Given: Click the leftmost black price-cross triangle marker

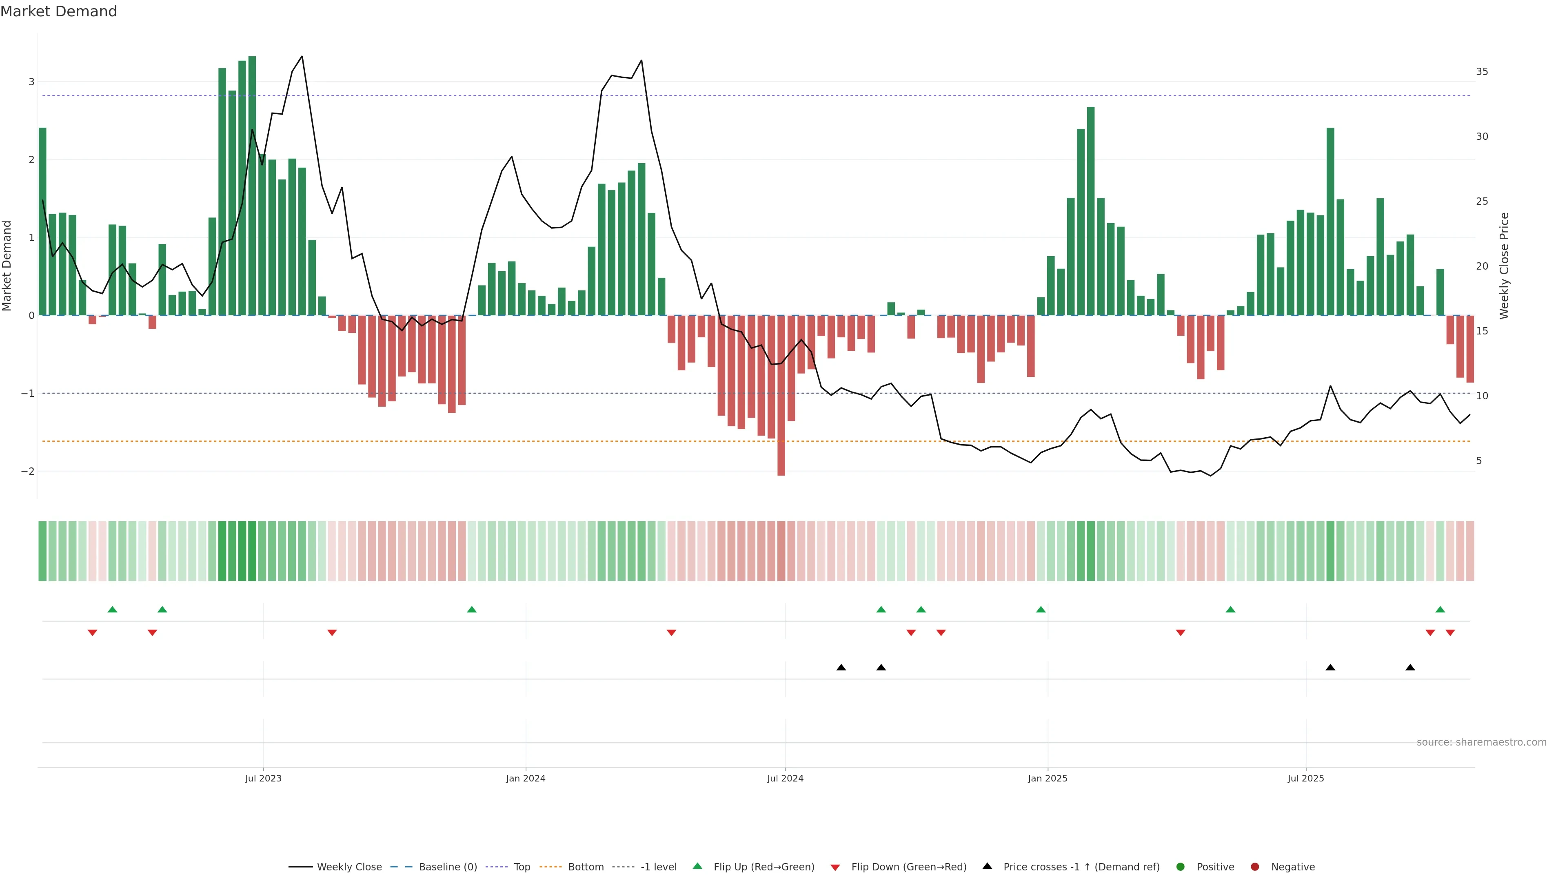Looking at the screenshot, I should tap(841, 668).
